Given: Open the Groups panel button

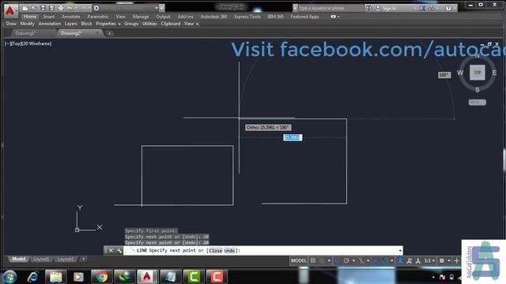Looking at the screenshot, I should (131, 24).
